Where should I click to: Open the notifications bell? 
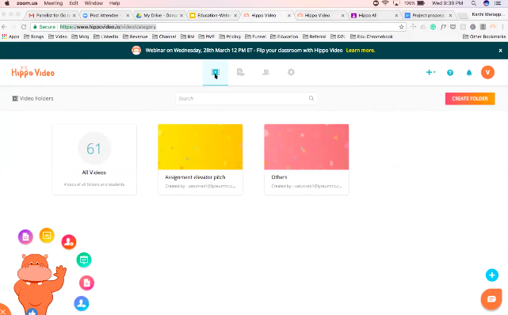coord(469,73)
